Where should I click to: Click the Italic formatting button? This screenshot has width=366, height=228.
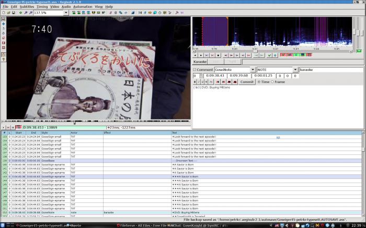[x=199, y=82]
